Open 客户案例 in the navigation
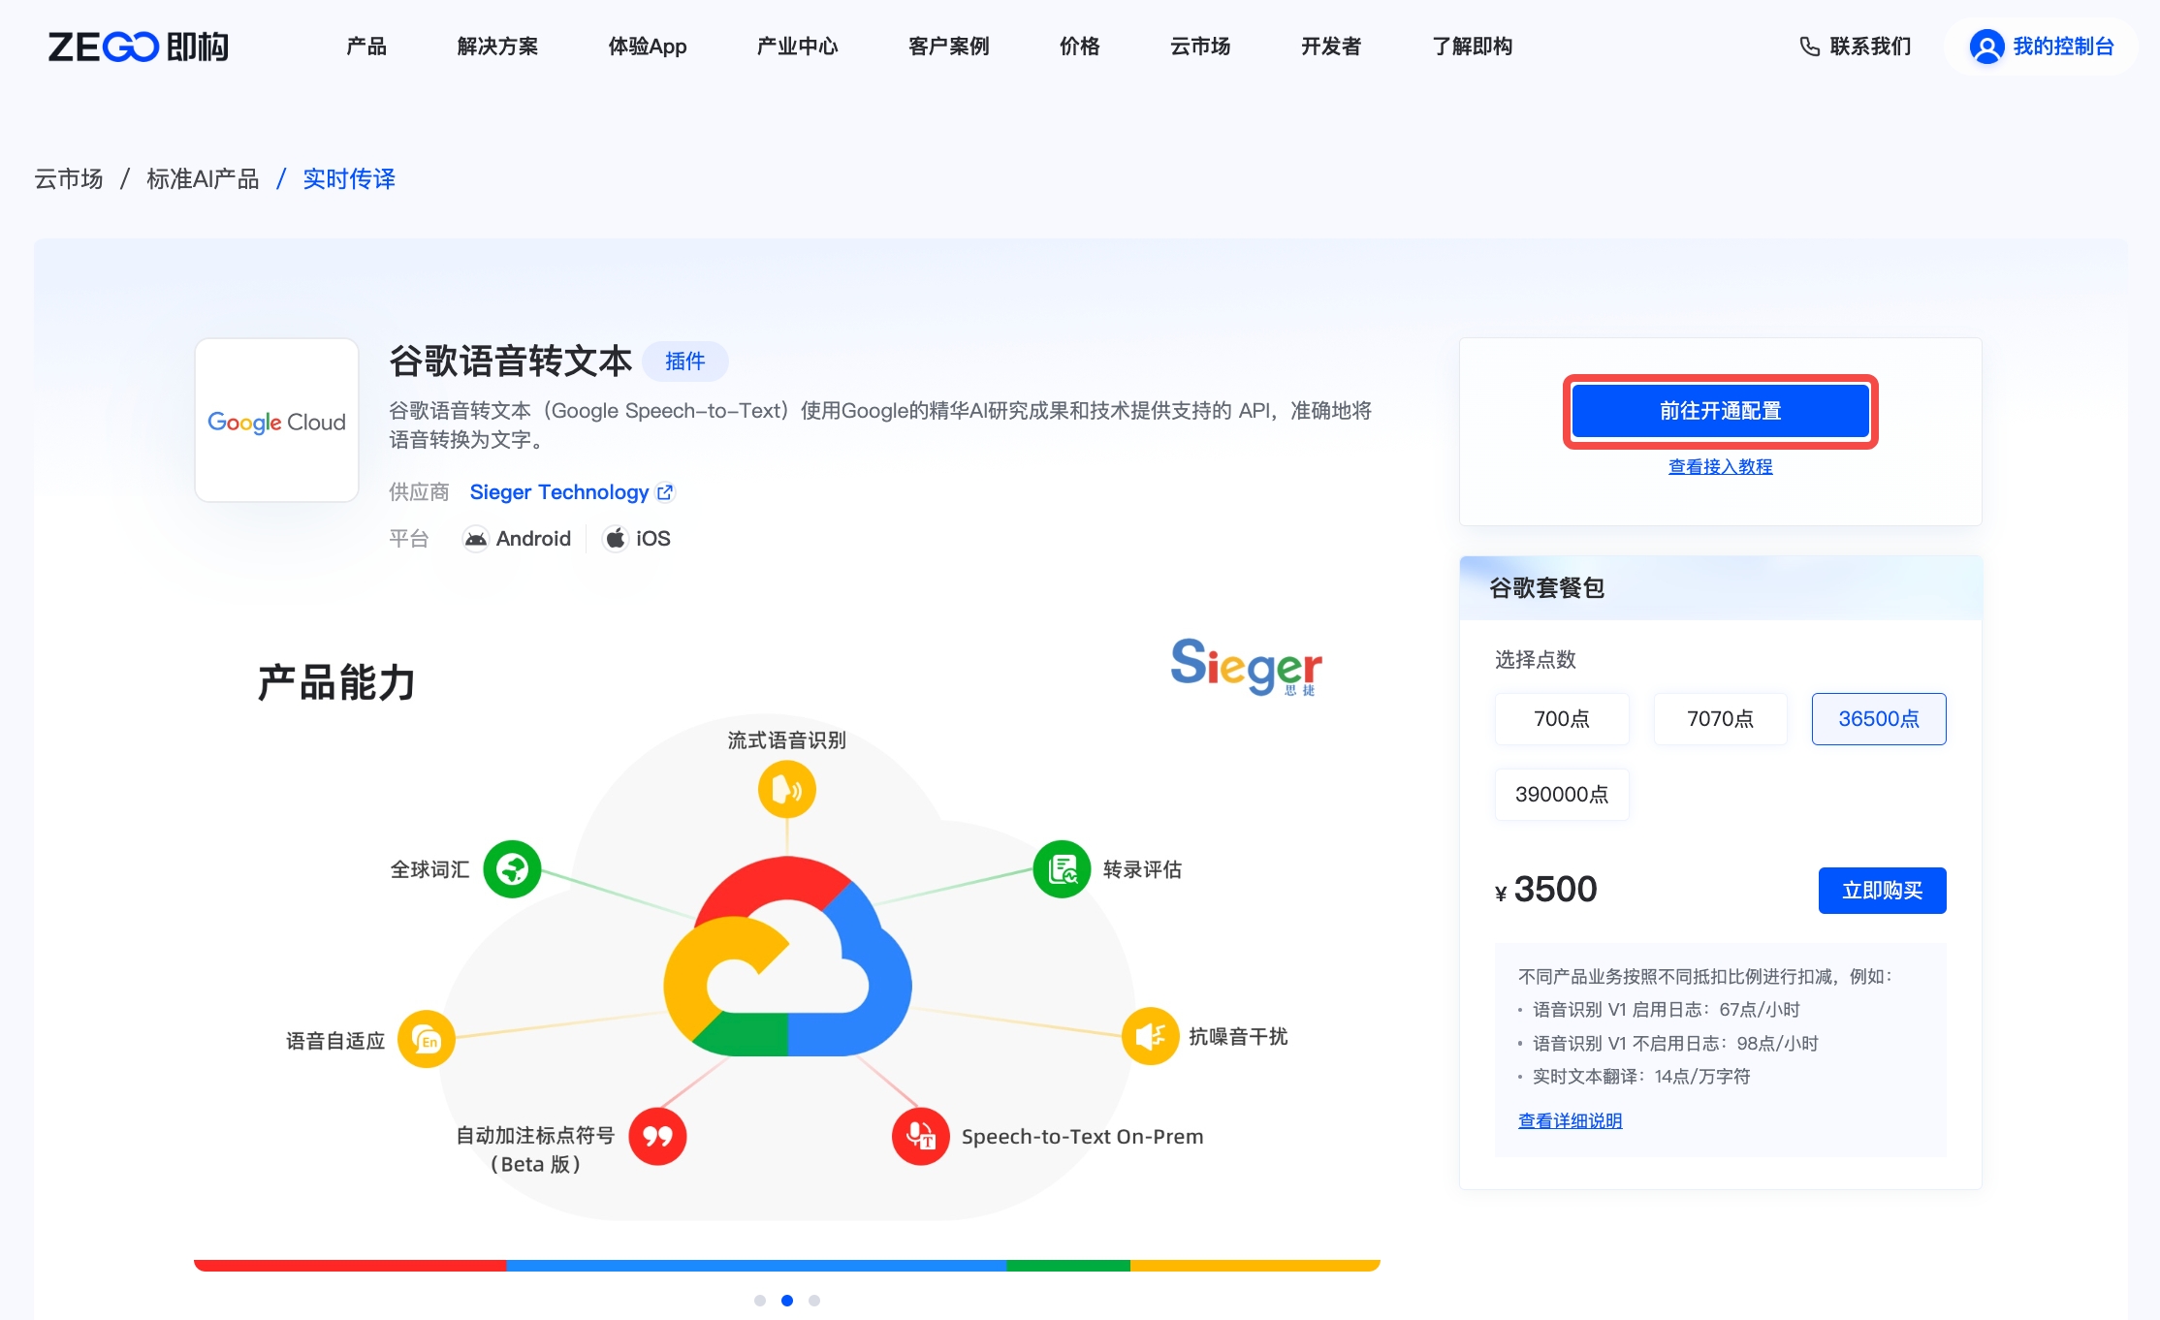Image resolution: width=2160 pixels, height=1320 pixels. pos(948,47)
